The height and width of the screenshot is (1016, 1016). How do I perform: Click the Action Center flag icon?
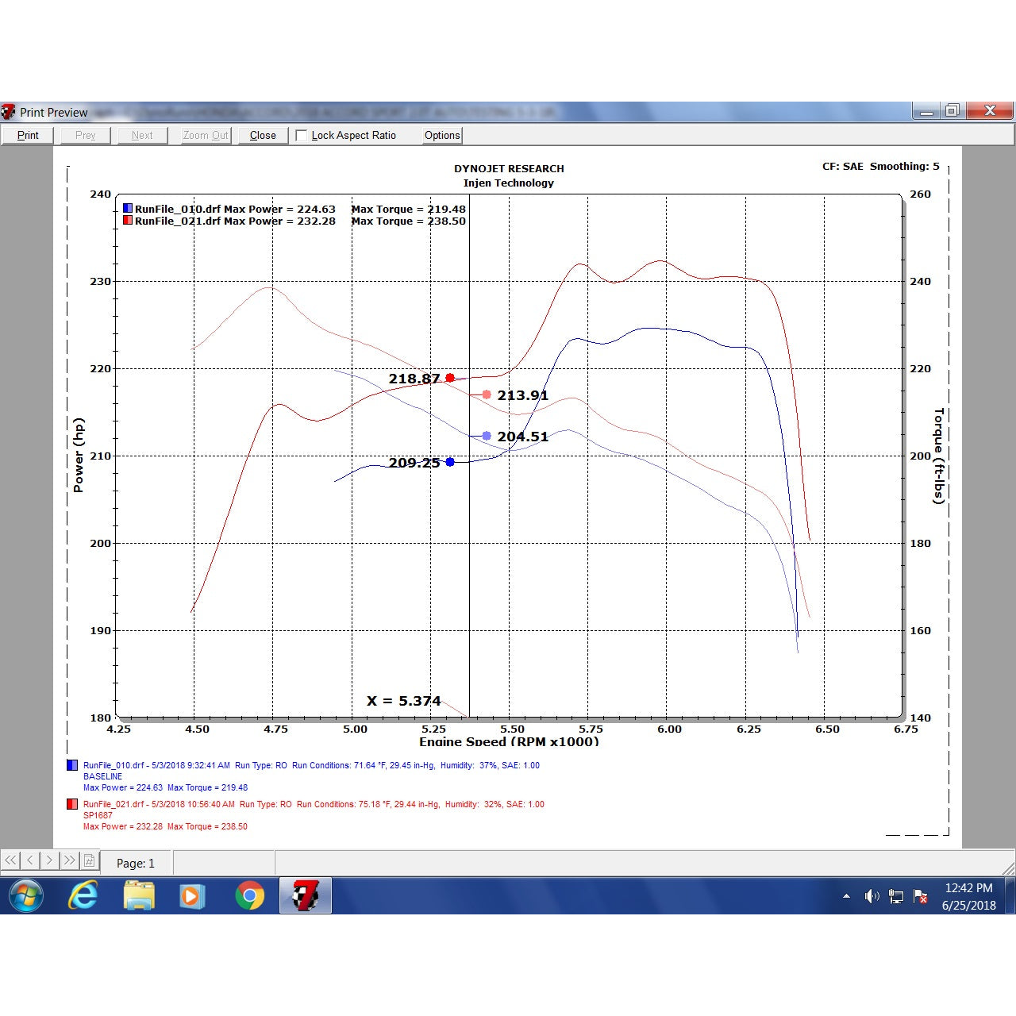tap(921, 896)
